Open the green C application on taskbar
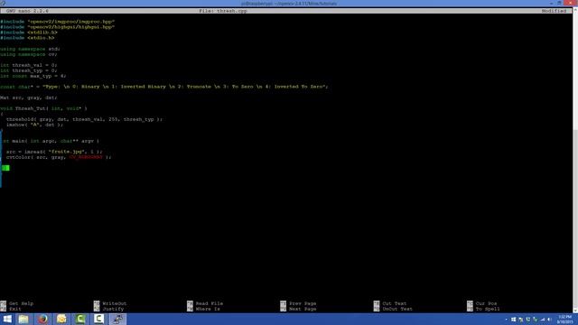578x325 pixels. coord(80,319)
